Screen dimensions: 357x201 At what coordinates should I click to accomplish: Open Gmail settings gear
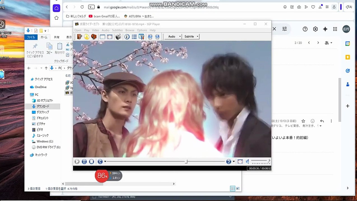pos(315,29)
